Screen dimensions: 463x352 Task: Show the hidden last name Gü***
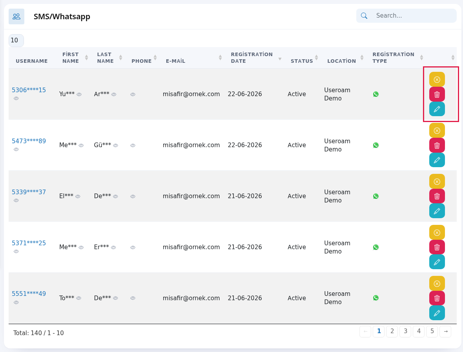coord(115,145)
